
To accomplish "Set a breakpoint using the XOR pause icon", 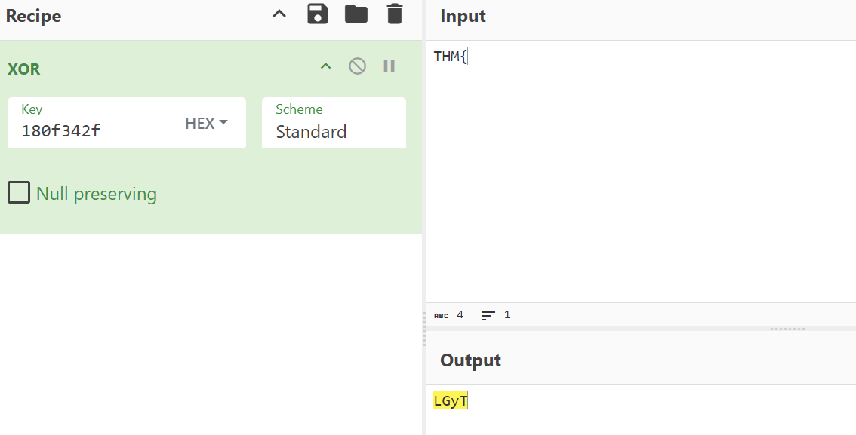I will (x=390, y=66).
